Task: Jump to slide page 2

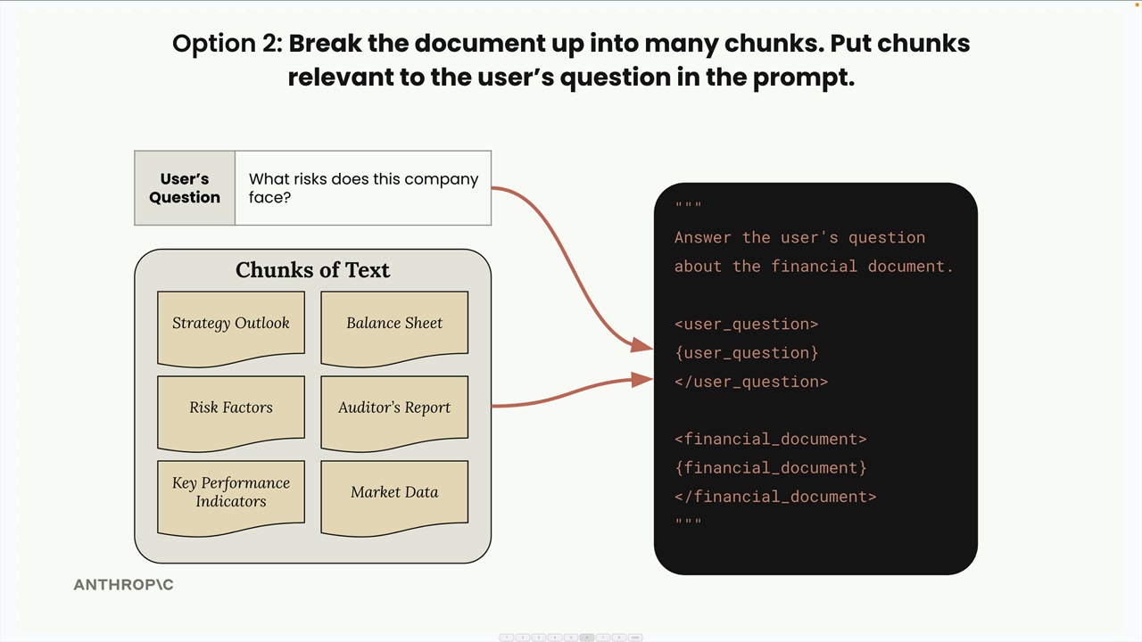Action: (x=523, y=638)
